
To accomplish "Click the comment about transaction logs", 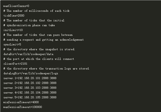I will (x=46, y=68).
